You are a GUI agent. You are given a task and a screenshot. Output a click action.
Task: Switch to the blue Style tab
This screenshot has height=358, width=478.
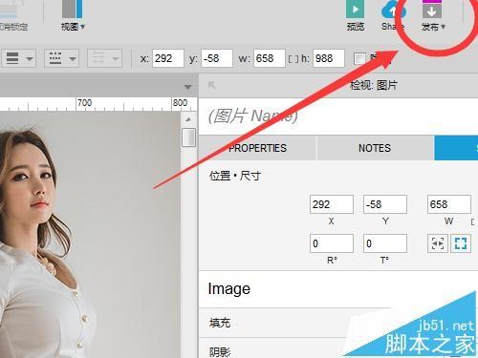pyautogui.click(x=456, y=148)
